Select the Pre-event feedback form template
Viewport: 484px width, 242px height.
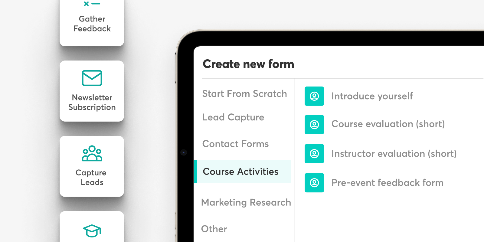point(388,183)
